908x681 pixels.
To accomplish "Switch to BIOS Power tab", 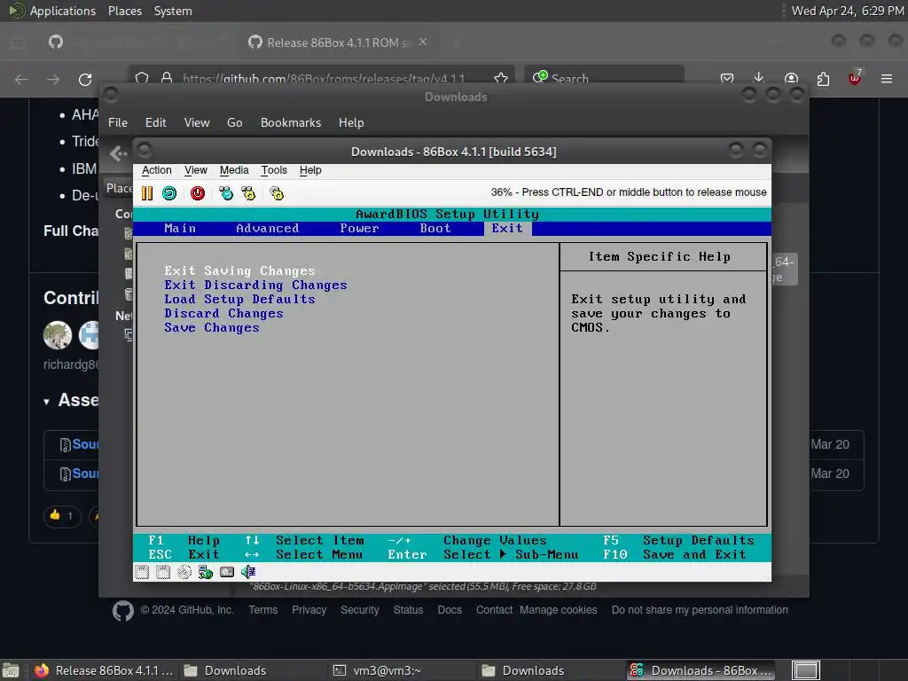I will [359, 229].
